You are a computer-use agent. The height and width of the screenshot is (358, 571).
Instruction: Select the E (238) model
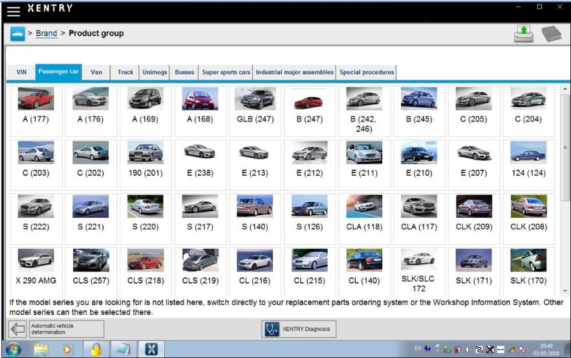pos(200,165)
